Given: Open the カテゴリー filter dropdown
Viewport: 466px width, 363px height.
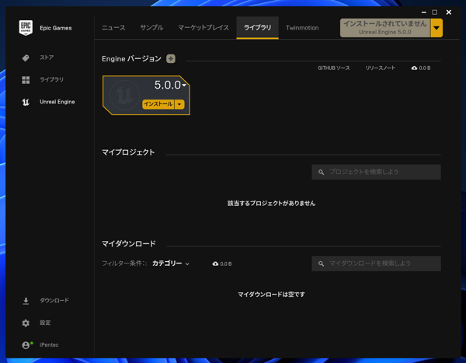Looking at the screenshot, I should [171, 264].
